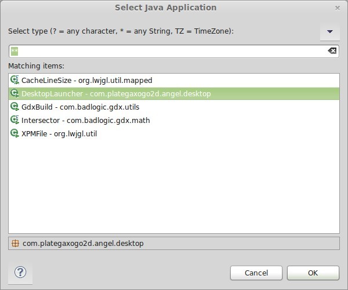Click the class icon beside CacheLineSize
The height and width of the screenshot is (290, 348).
(15, 80)
